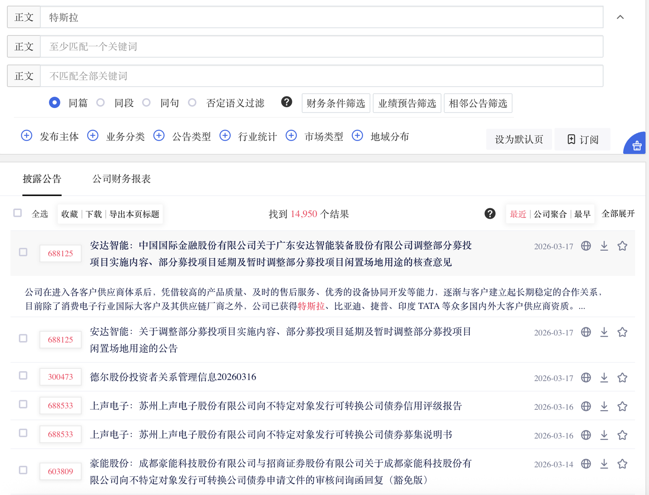Viewport: 649px width, 495px height.
Task: Expand all results with 全部展开
Action: [x=618, y=214]
